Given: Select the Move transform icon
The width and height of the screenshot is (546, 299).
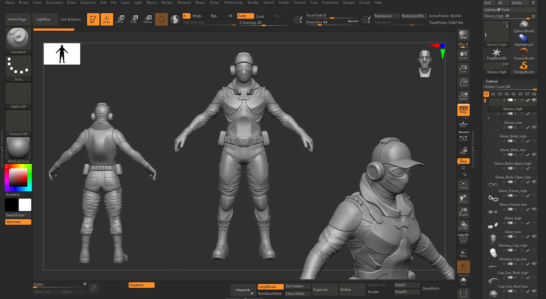Looking at the screenshot, I should [120, 19].
